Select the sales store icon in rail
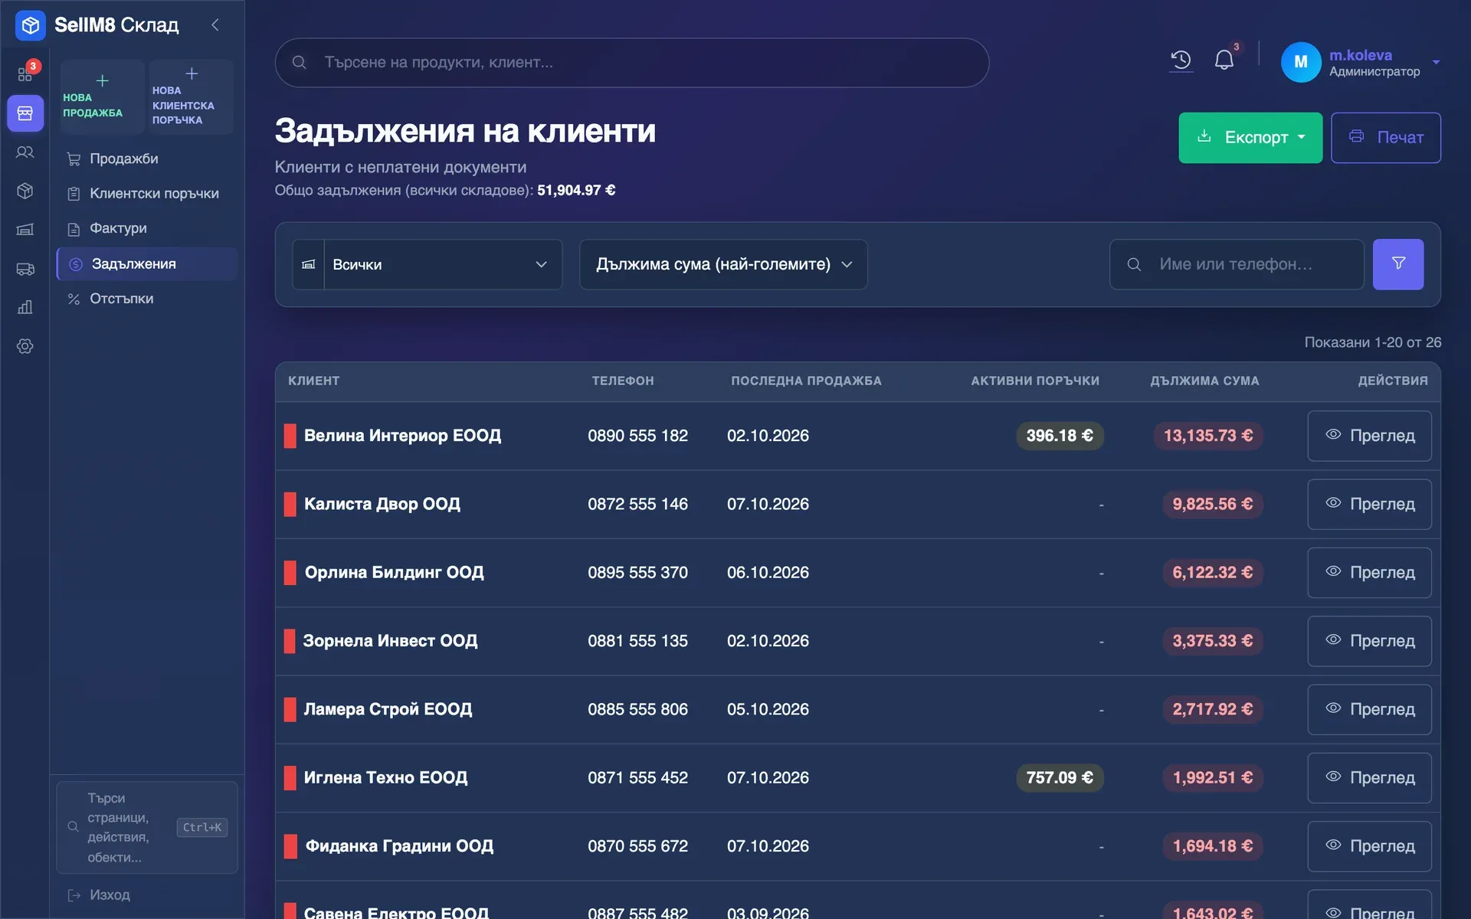Image resolution: width=1471 pixels, height=919 pixels. tap(25, 113)
